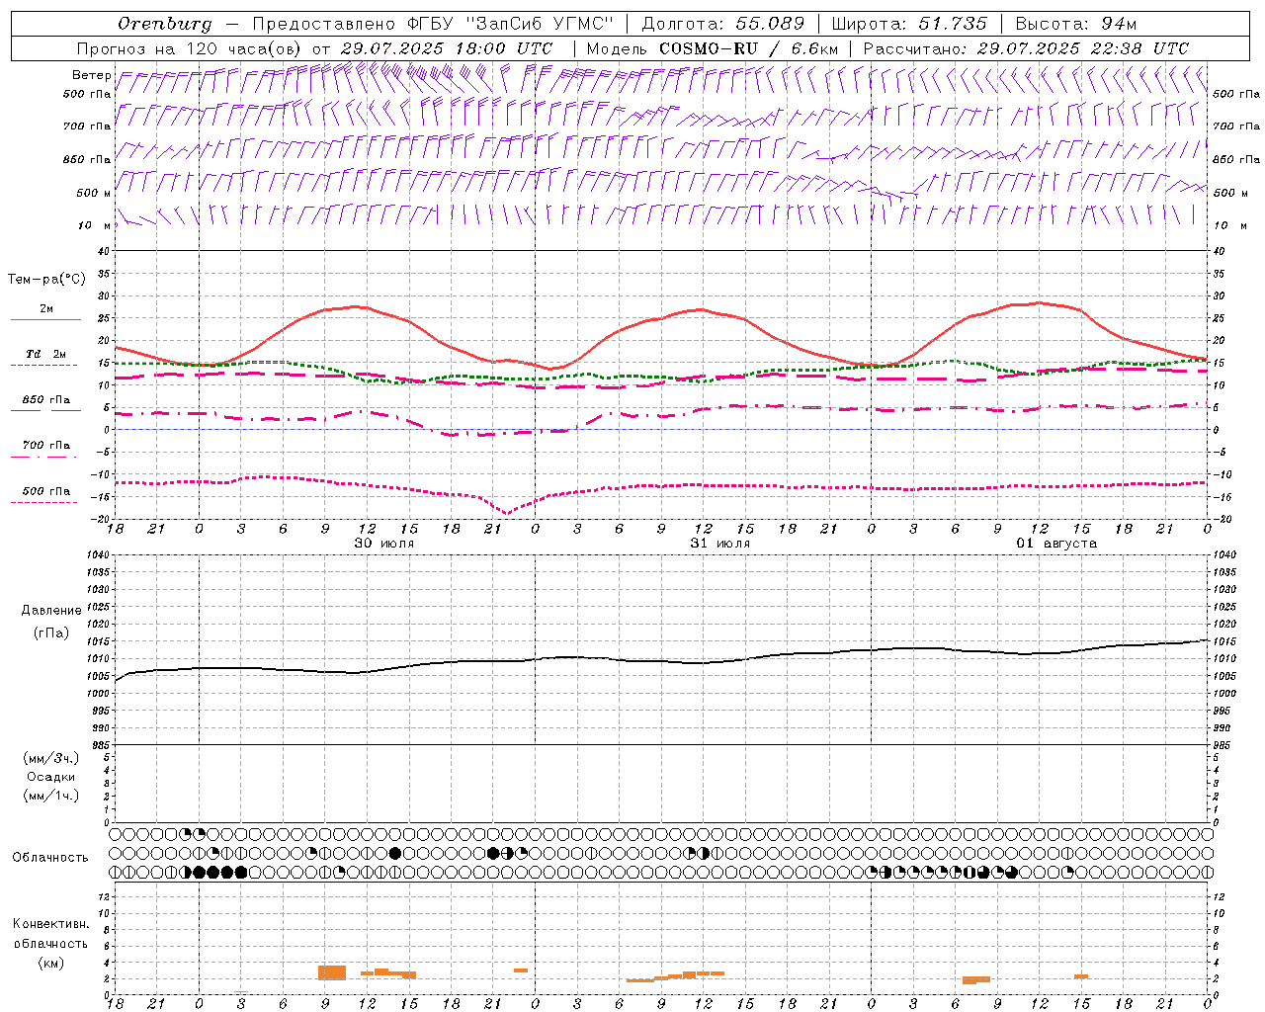This screenshot has height=1012, width=1265.
Task: Click the dashed line sample under 'Td 2м'
Action: pos(43,365)
